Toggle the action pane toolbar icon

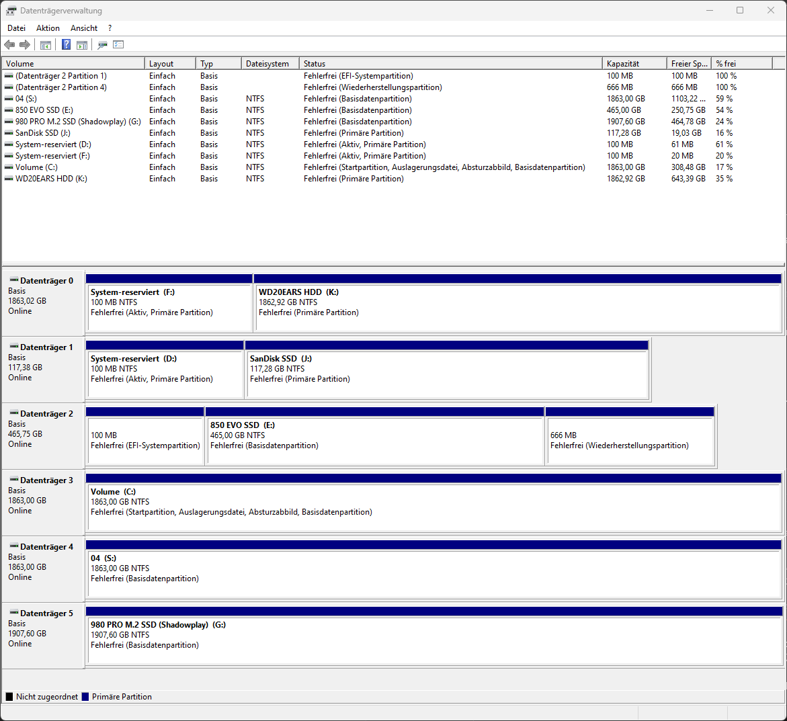pyautogui.click(x=82, y=45)
